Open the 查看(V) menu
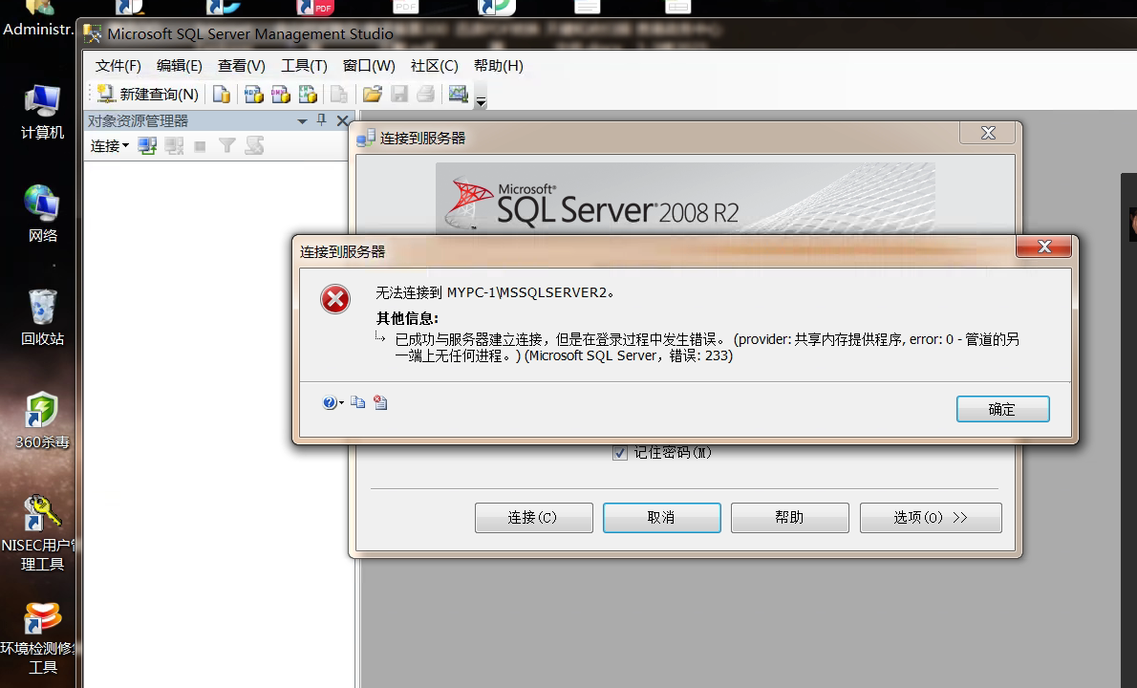Screen dimensions: 1137x688 click(x=242, y=66)
